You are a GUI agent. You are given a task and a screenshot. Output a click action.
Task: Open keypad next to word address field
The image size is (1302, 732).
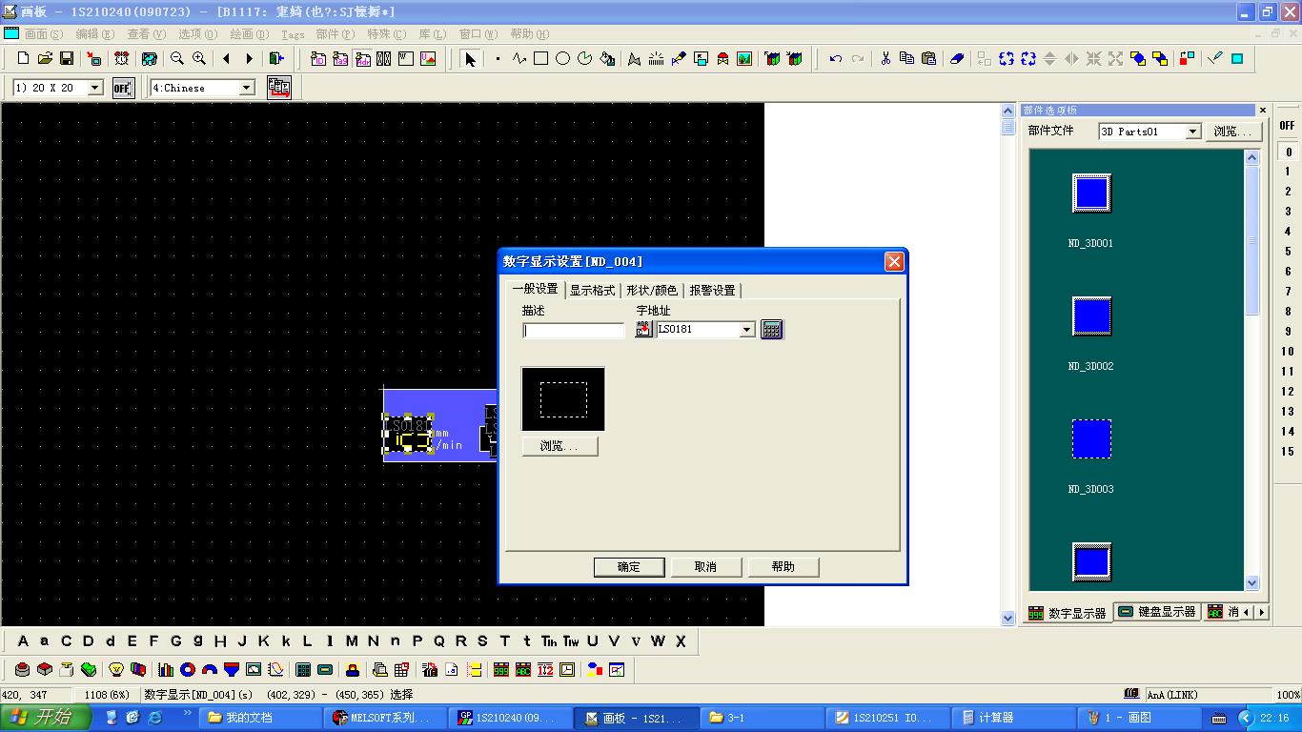point(771,330)
